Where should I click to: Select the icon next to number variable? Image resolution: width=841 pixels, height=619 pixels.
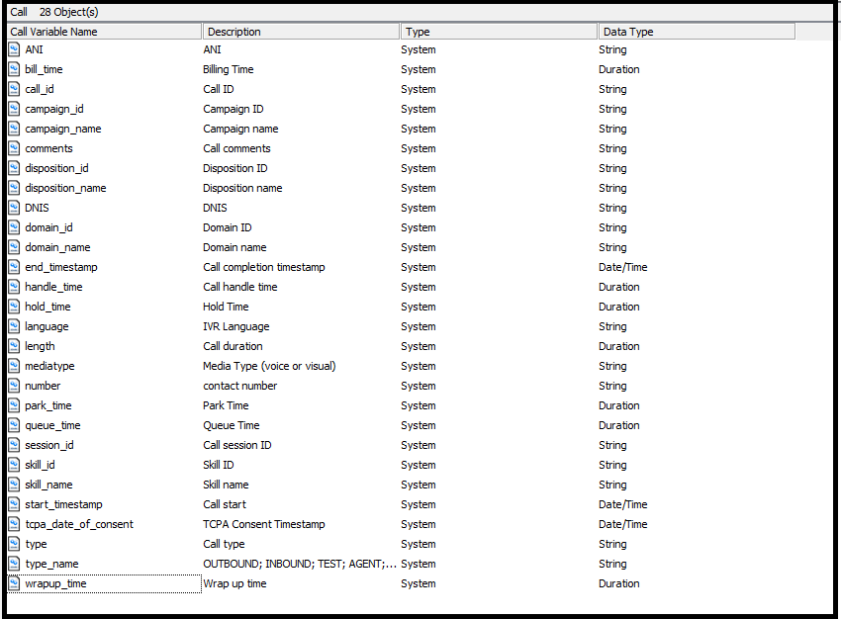point(14,387)
